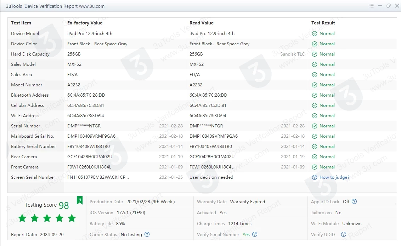This screenshot has width=401, height=246.
Task: Click the first green rating star
Action: (x=22, y=218)
